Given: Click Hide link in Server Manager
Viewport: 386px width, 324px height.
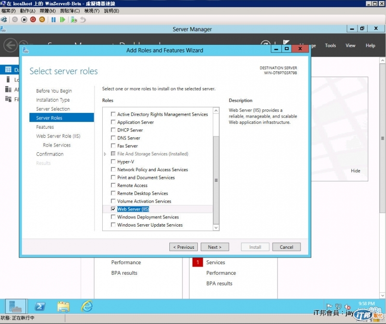Looking at the screenshot, I should (x=356, y=171).
